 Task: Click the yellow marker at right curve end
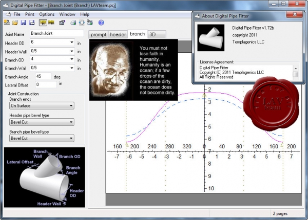click(x=282, y=144)
